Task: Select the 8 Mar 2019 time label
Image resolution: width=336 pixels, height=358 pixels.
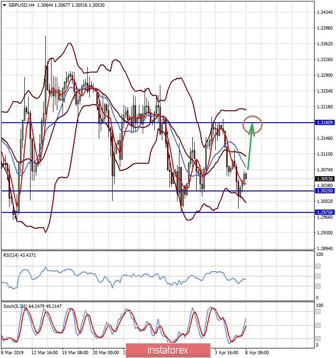Action: [12, 353]
